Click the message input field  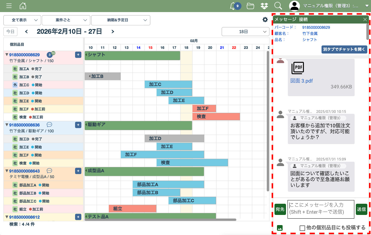coord(321,209)
